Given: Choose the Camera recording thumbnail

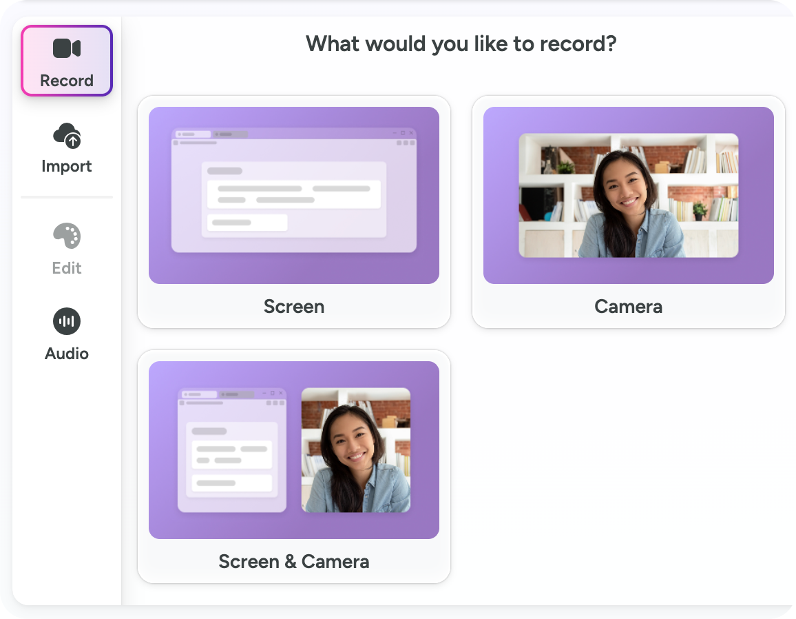Looking at the screenshot, I should click(x=629, y=195).
